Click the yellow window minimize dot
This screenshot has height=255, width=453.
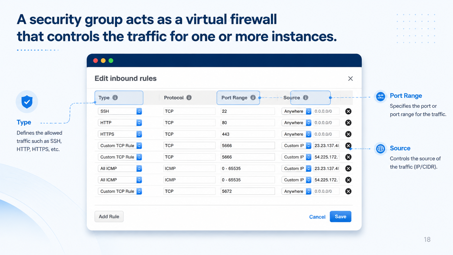(x=103, y=61)
